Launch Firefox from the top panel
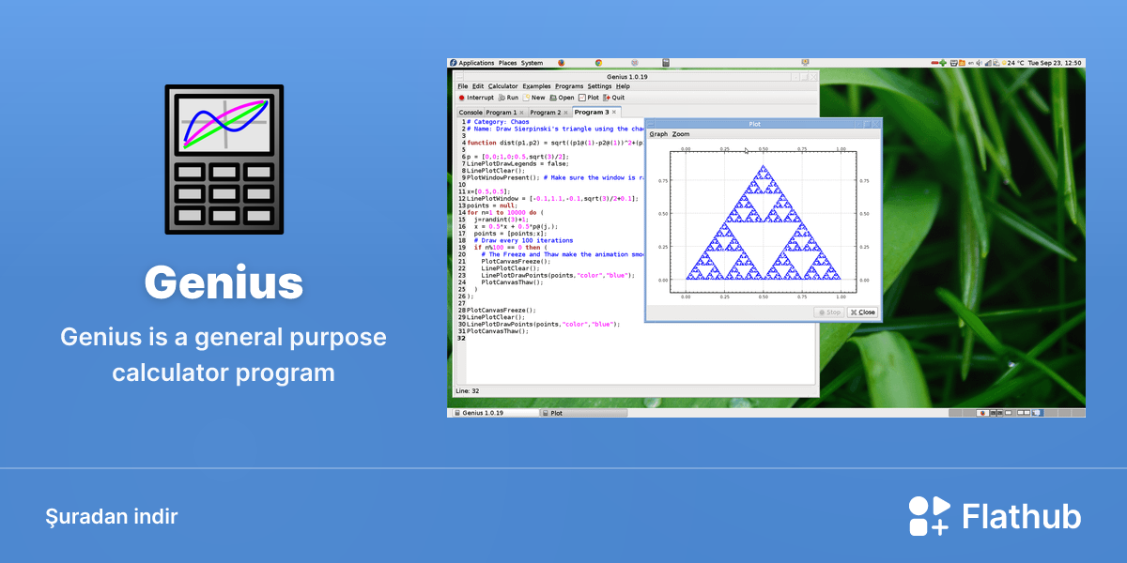1127x563 pixels. (x=562, y=63)
